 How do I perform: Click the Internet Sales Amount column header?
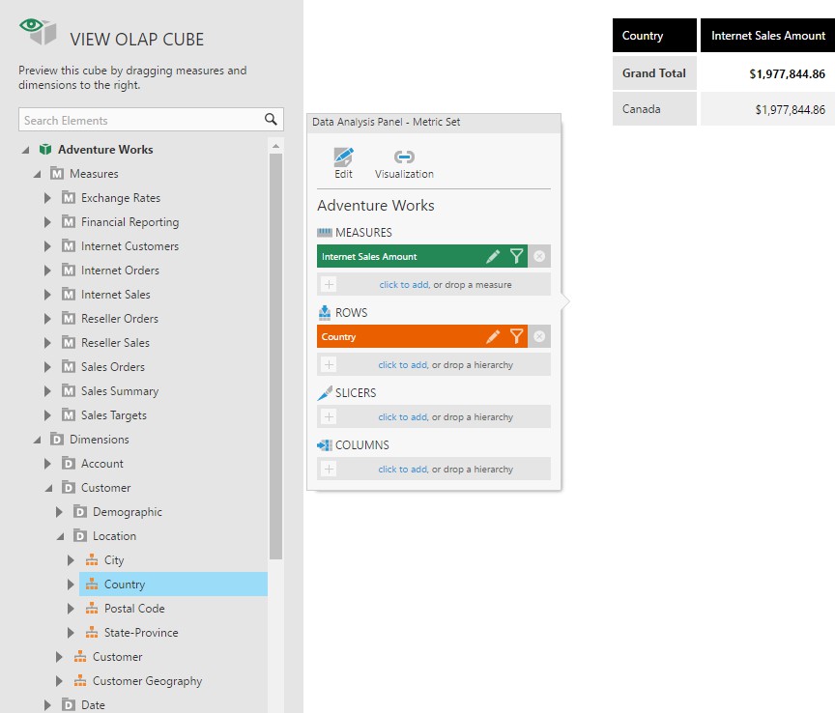(767, 36)
